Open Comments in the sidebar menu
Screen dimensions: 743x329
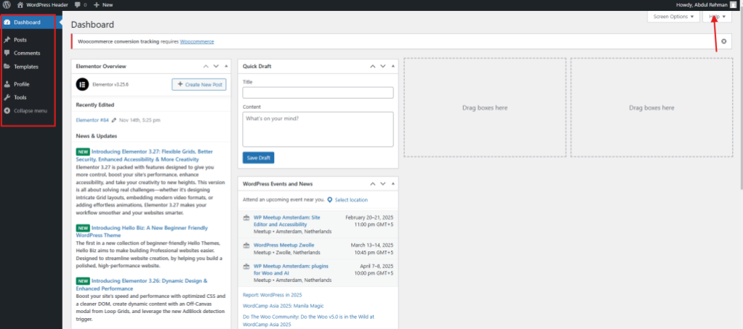point(28,53)
